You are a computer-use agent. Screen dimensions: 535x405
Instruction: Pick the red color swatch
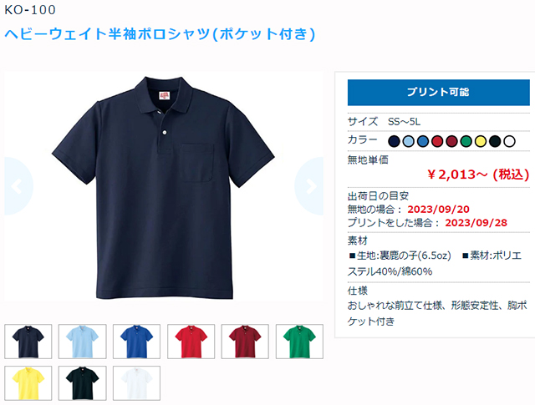pyautogui.click(x=437, y=141)
